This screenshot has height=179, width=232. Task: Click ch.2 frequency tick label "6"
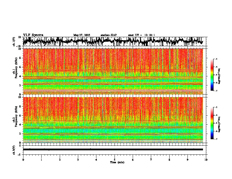coord(20,116)
